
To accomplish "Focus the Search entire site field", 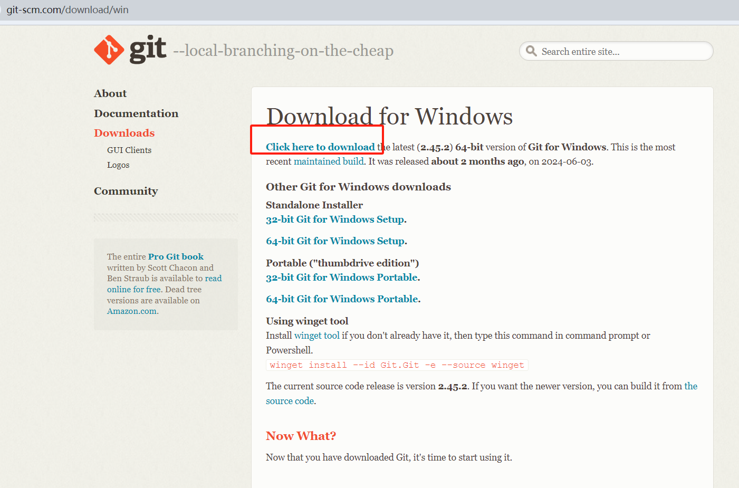I will [x=622, y=52].
